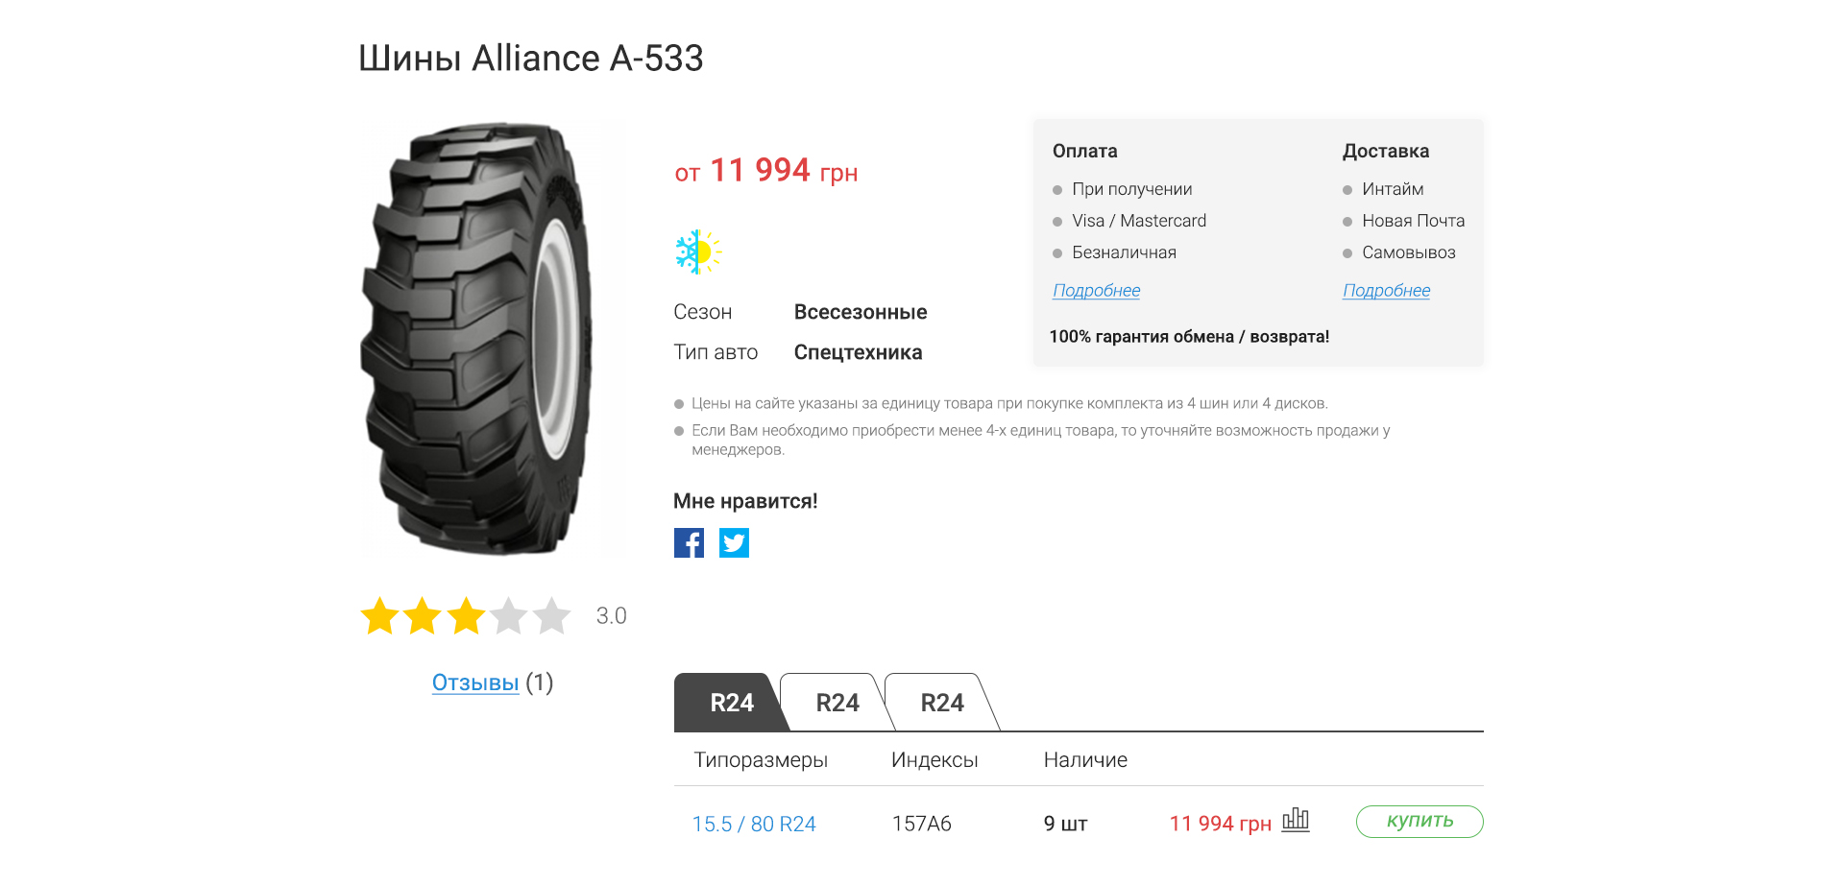Open the last R24 tab
The image size is (1844, 886).
coord(941,703)
